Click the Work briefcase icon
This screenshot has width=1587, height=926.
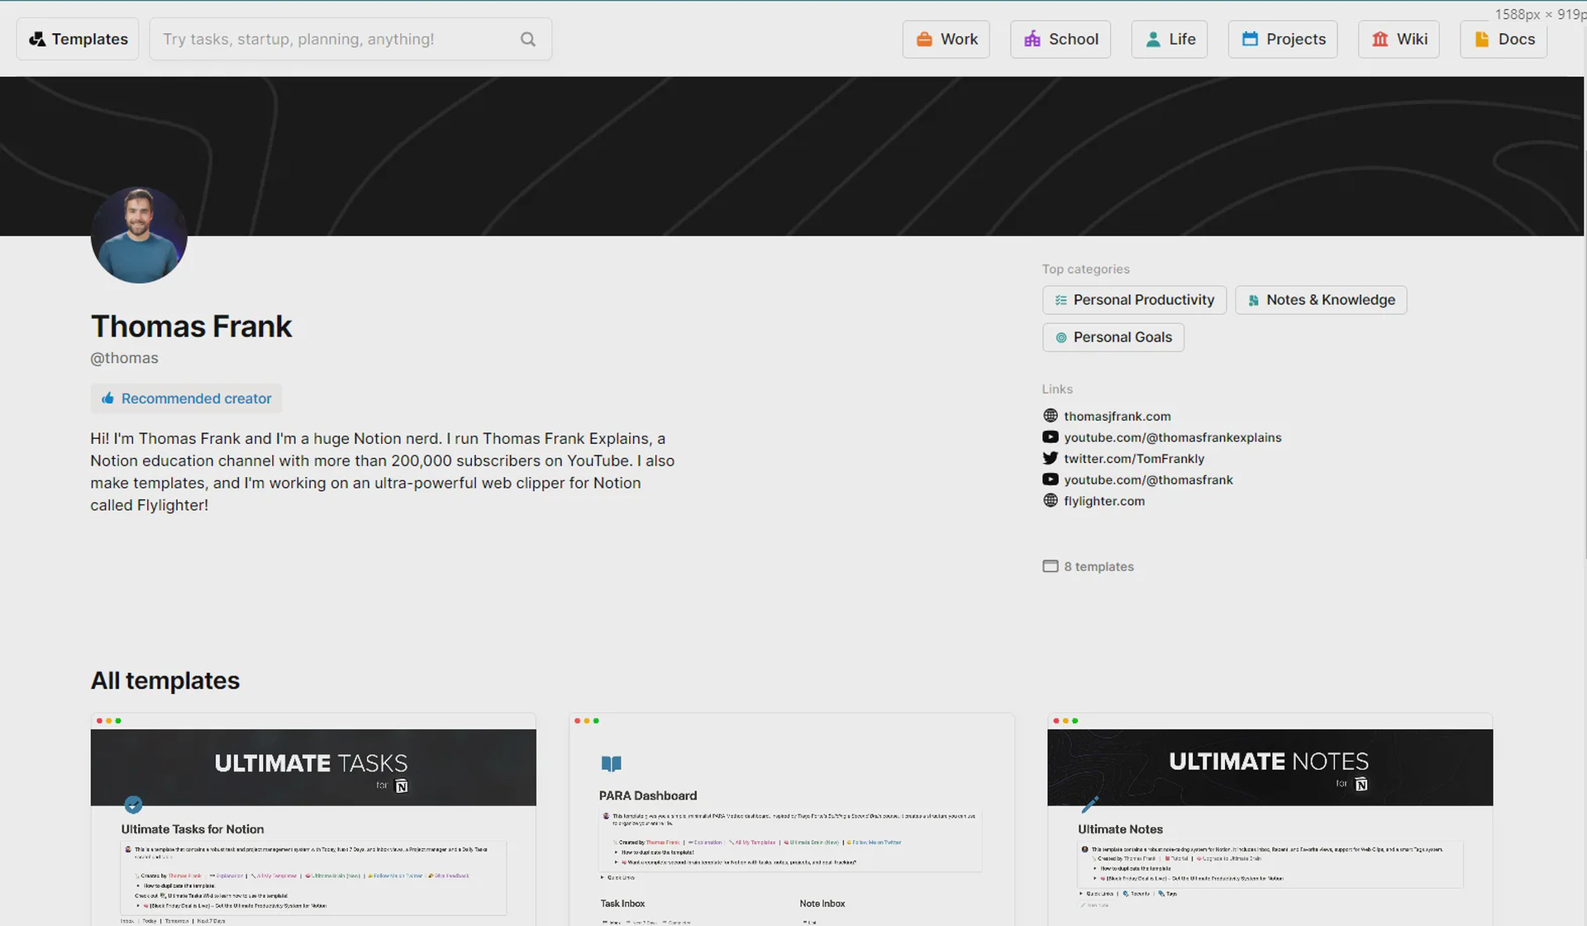pos(924,39)
